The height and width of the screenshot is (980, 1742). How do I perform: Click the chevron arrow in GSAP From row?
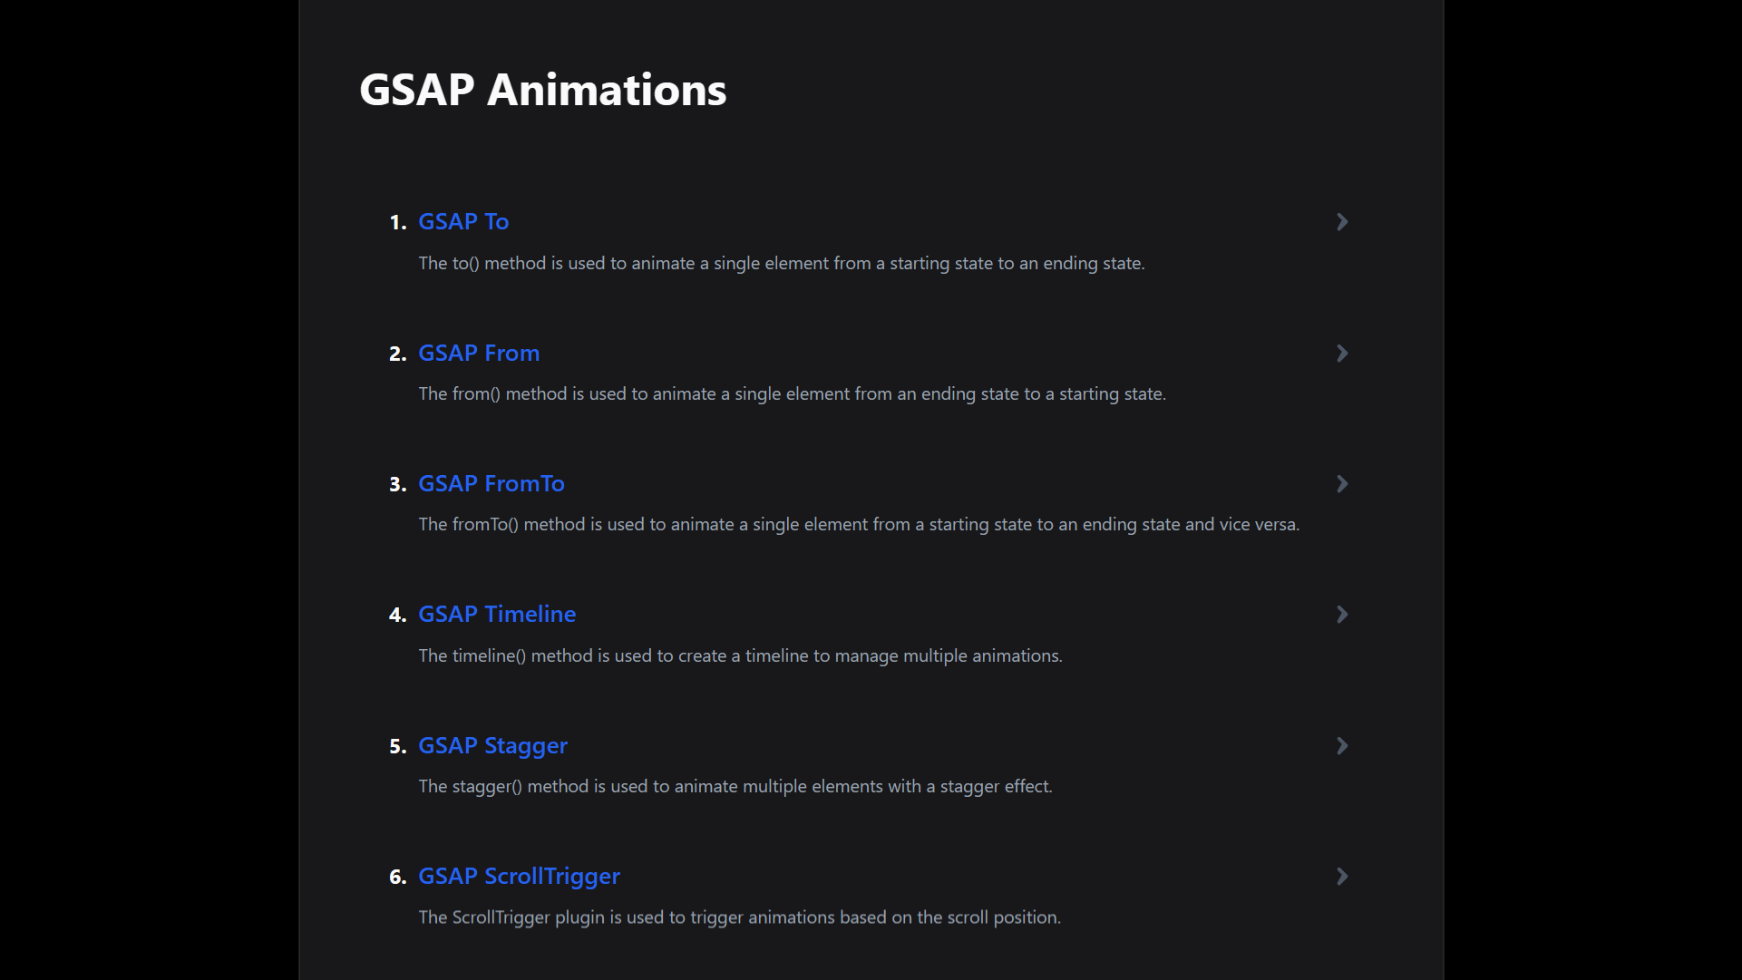1342,354
